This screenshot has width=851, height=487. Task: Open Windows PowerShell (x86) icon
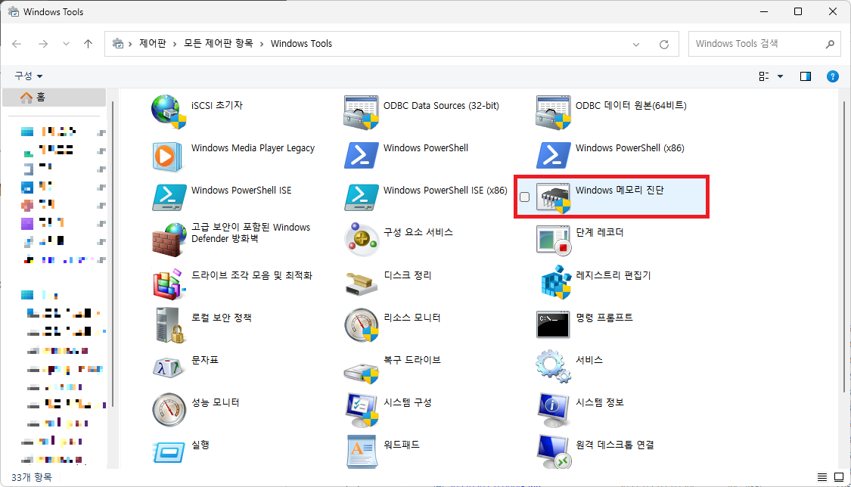553,155
